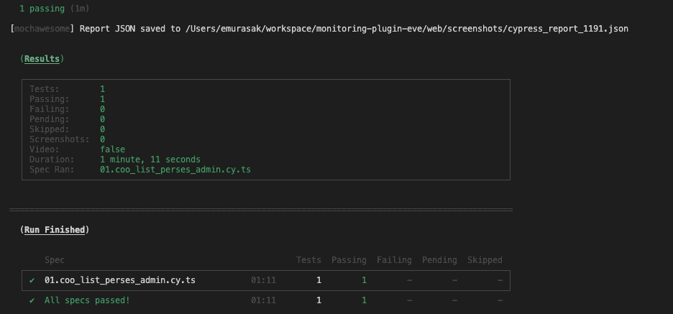This screenshot has height=314, width=673.
Task: Click the Spec column header
Action: (x=55, y=260)
